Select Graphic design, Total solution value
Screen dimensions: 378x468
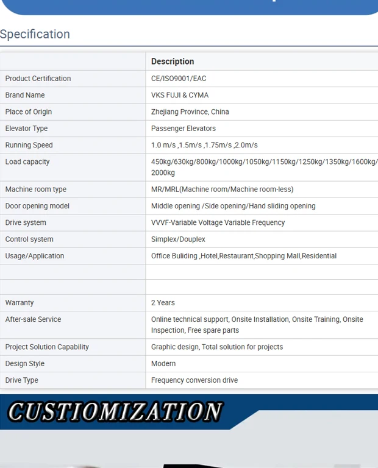coord(217,347)
